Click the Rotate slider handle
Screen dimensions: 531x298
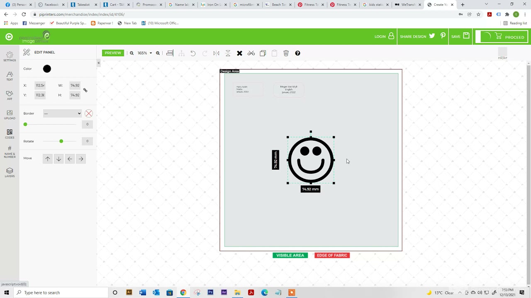tap(61, 141)
